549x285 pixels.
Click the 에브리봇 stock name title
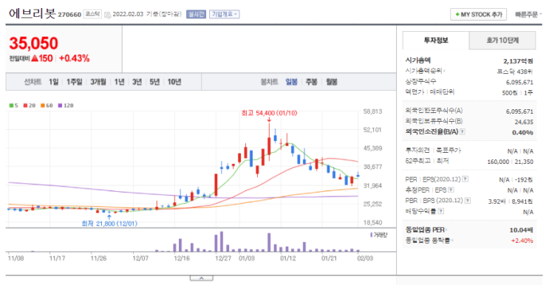[x=33, y=13]
